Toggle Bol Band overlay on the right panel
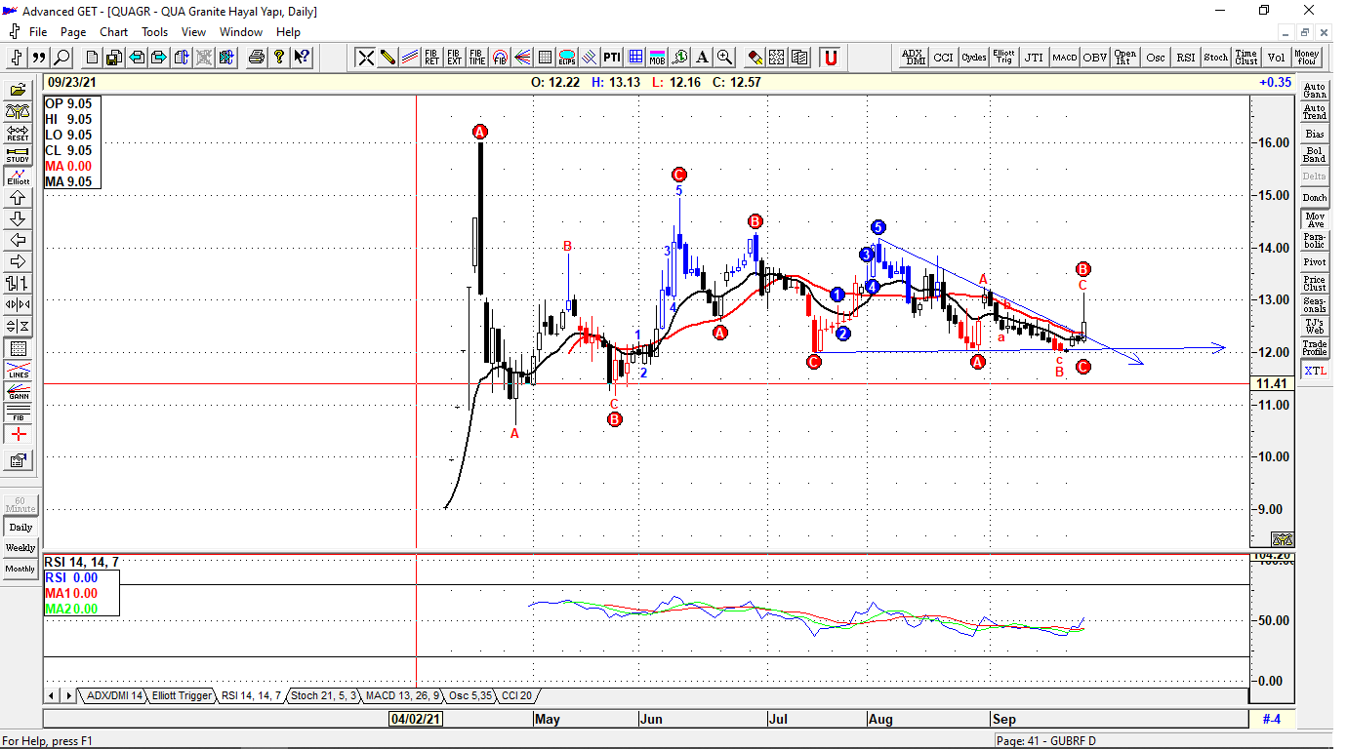This screenshot has width=1347, height=749. pos(1315,155)
